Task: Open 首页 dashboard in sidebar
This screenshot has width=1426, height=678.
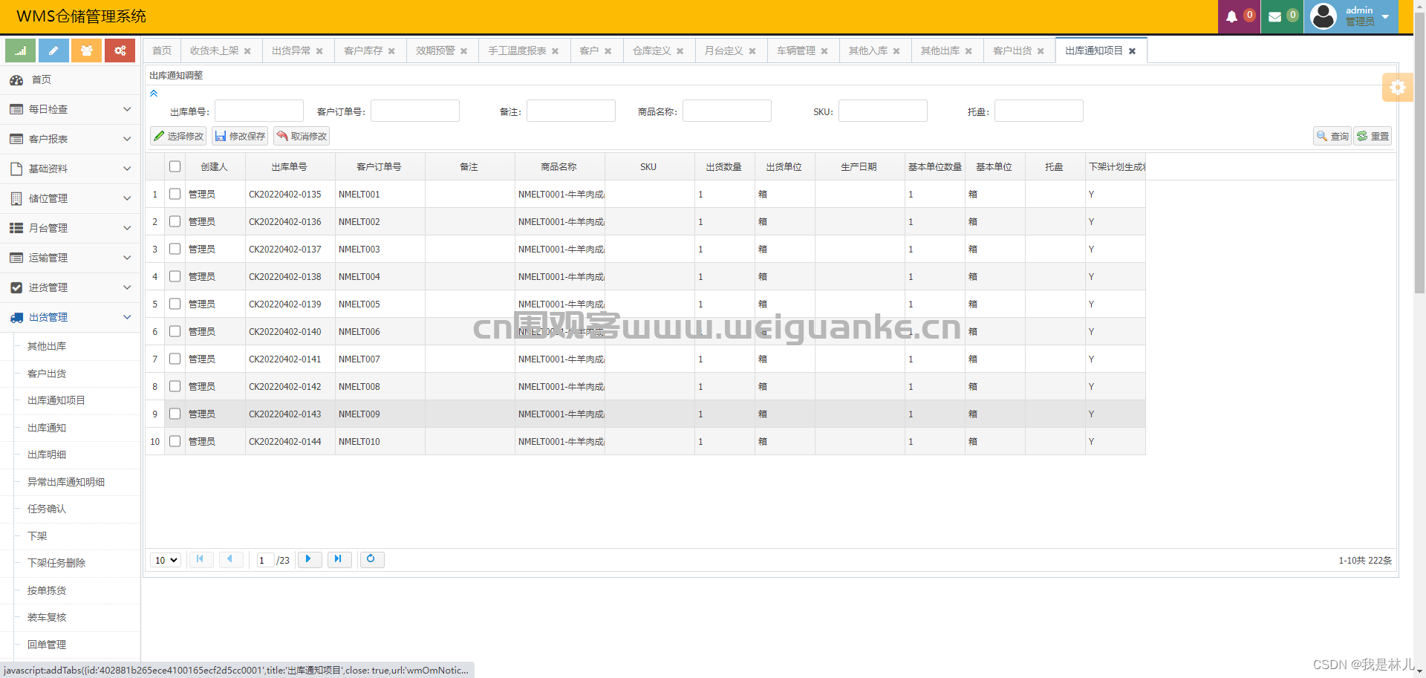Action: tap(70, 79)
